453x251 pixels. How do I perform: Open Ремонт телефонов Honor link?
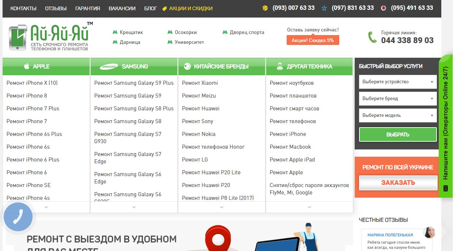[213, 147]
